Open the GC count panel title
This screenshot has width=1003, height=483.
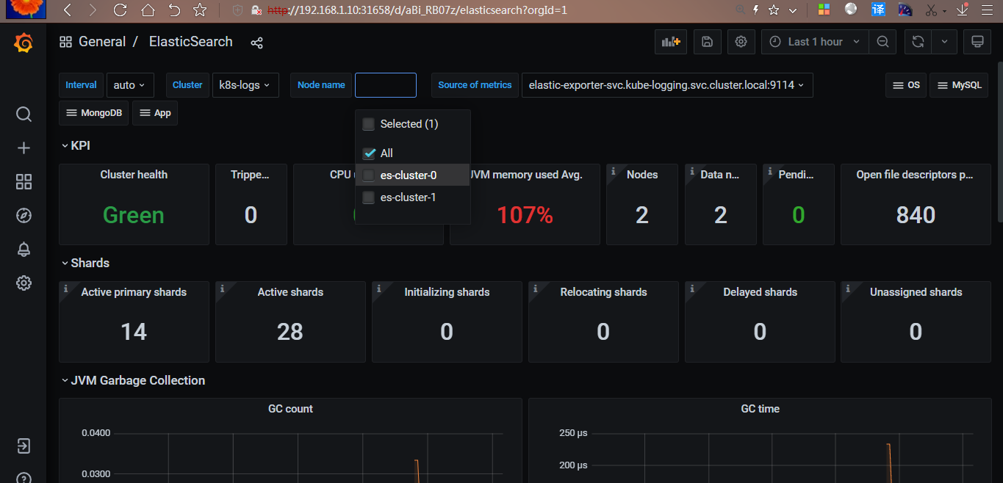tap(291, 409)
